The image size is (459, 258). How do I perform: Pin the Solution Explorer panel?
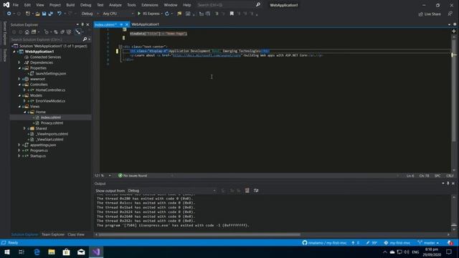click(82, 24)
